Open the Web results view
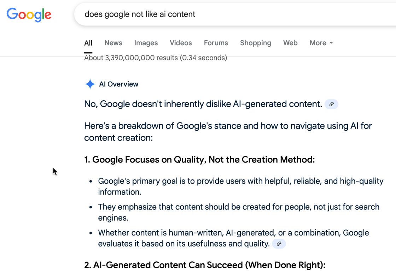 pyautogui.click(x=290, y=43)
